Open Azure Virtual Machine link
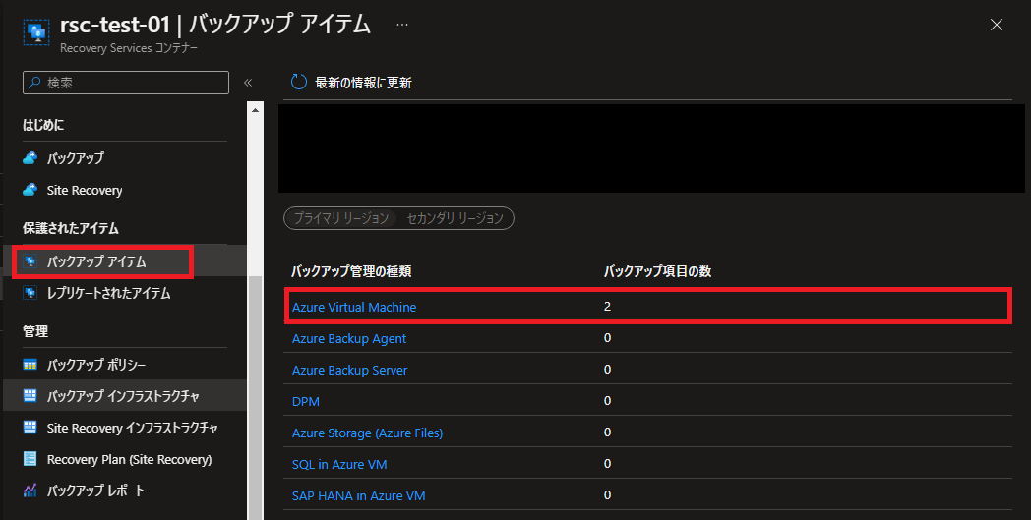 point(354,307)
